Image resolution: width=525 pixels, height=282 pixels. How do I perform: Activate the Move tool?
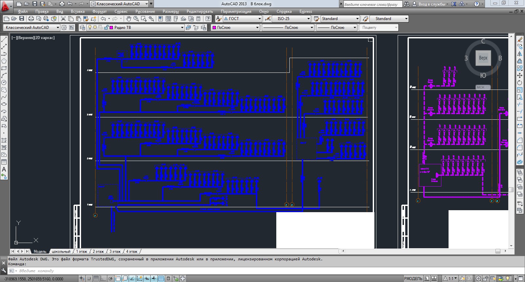[x=520, y=75]
